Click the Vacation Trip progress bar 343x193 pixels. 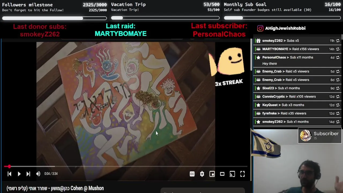click(x=165, y=18)
